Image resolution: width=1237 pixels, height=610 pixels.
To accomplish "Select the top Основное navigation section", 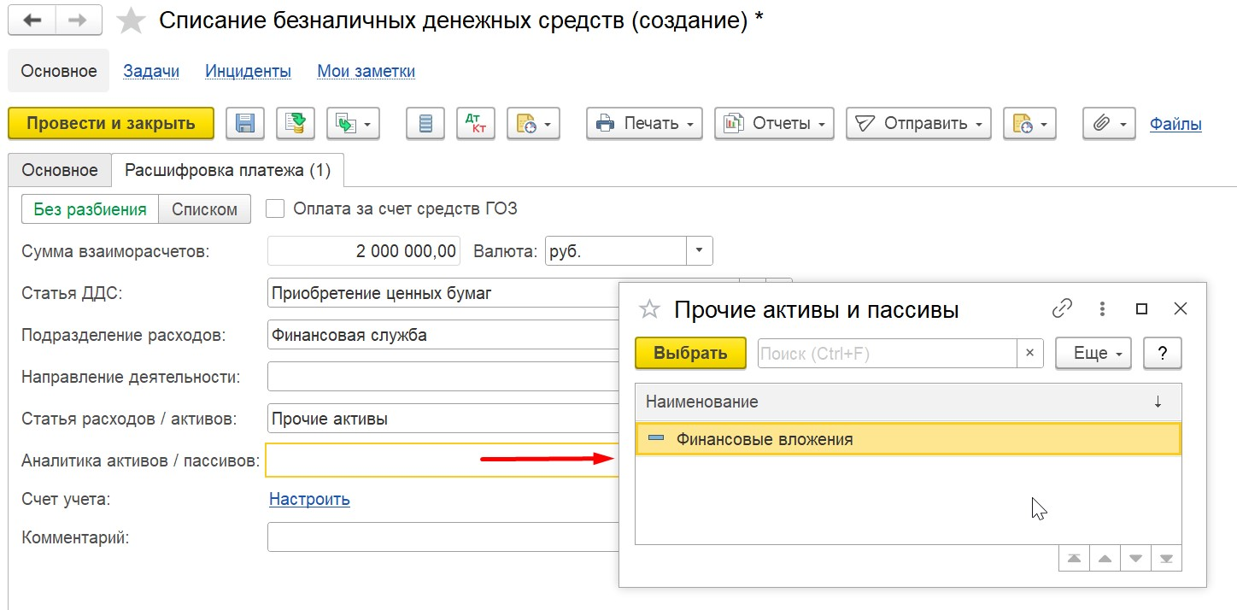I will [x=59, y=71].
